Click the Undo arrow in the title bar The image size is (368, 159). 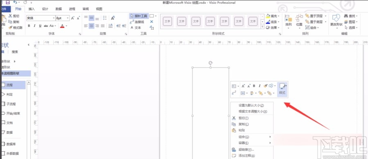point(15,2)
